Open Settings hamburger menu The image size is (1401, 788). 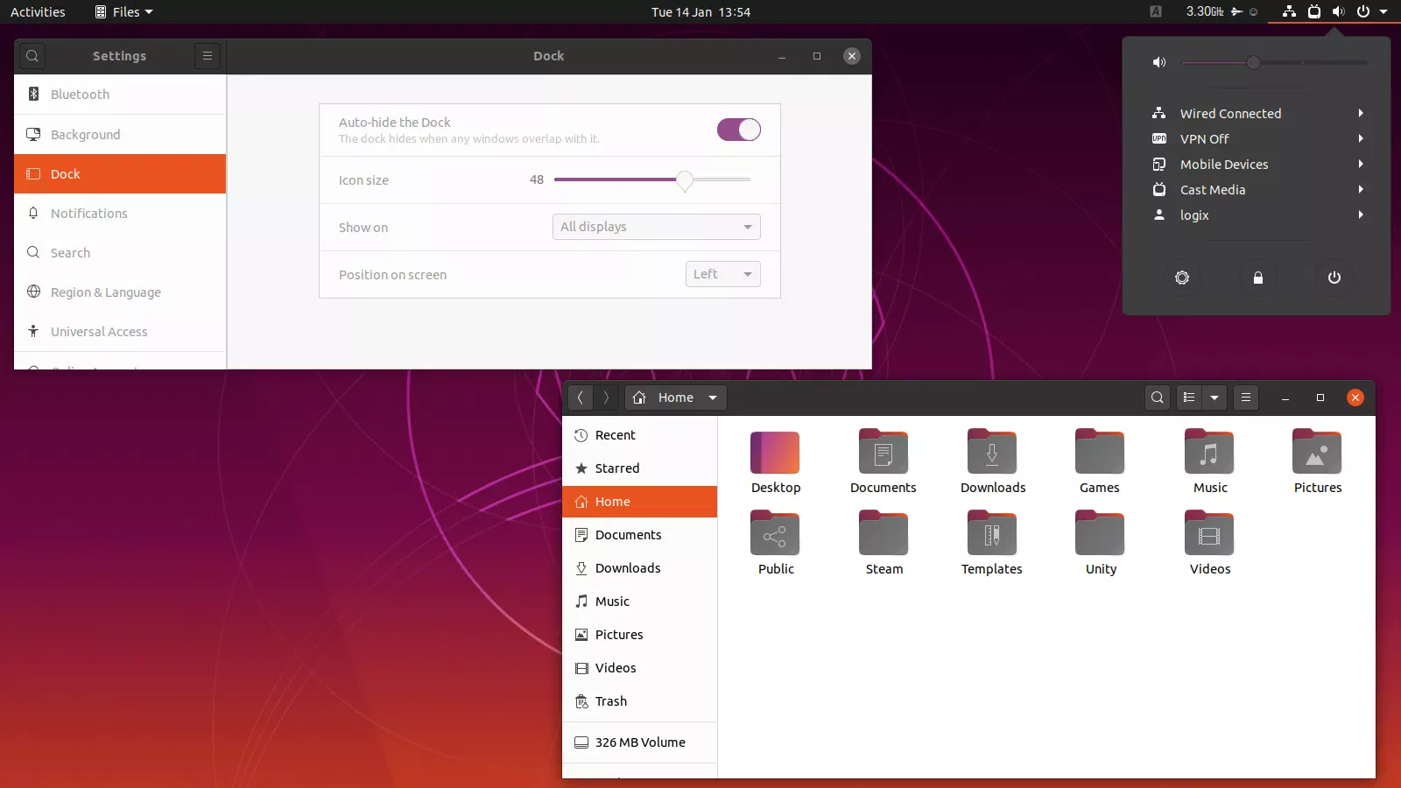[x=208, y=56]
